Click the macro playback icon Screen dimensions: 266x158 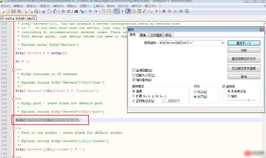click(x=175, y=11)
